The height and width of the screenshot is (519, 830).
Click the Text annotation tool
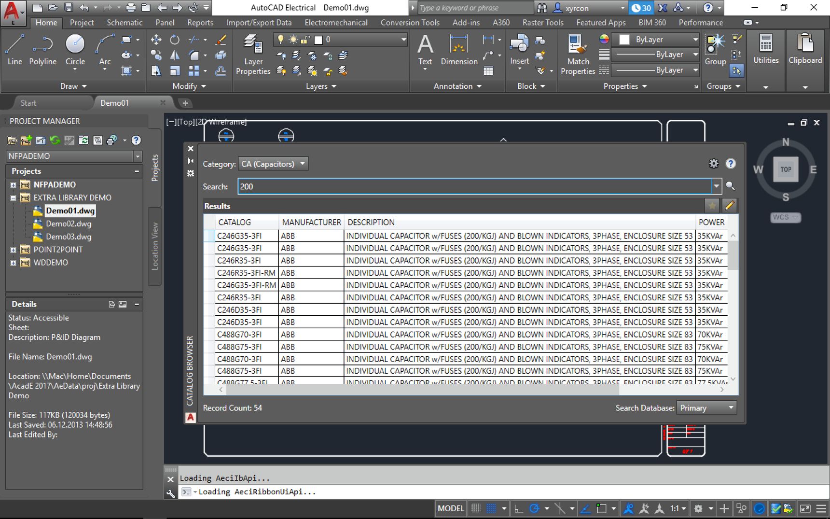click(x=425, y=50)
